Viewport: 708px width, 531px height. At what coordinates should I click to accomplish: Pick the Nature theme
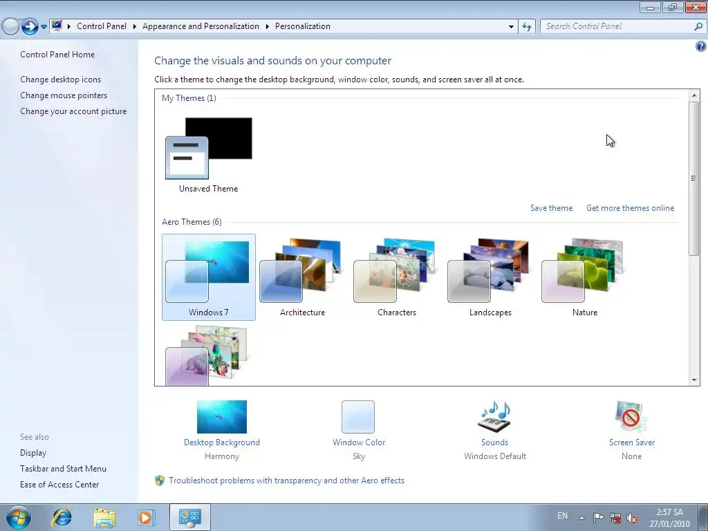click(584, 277)
